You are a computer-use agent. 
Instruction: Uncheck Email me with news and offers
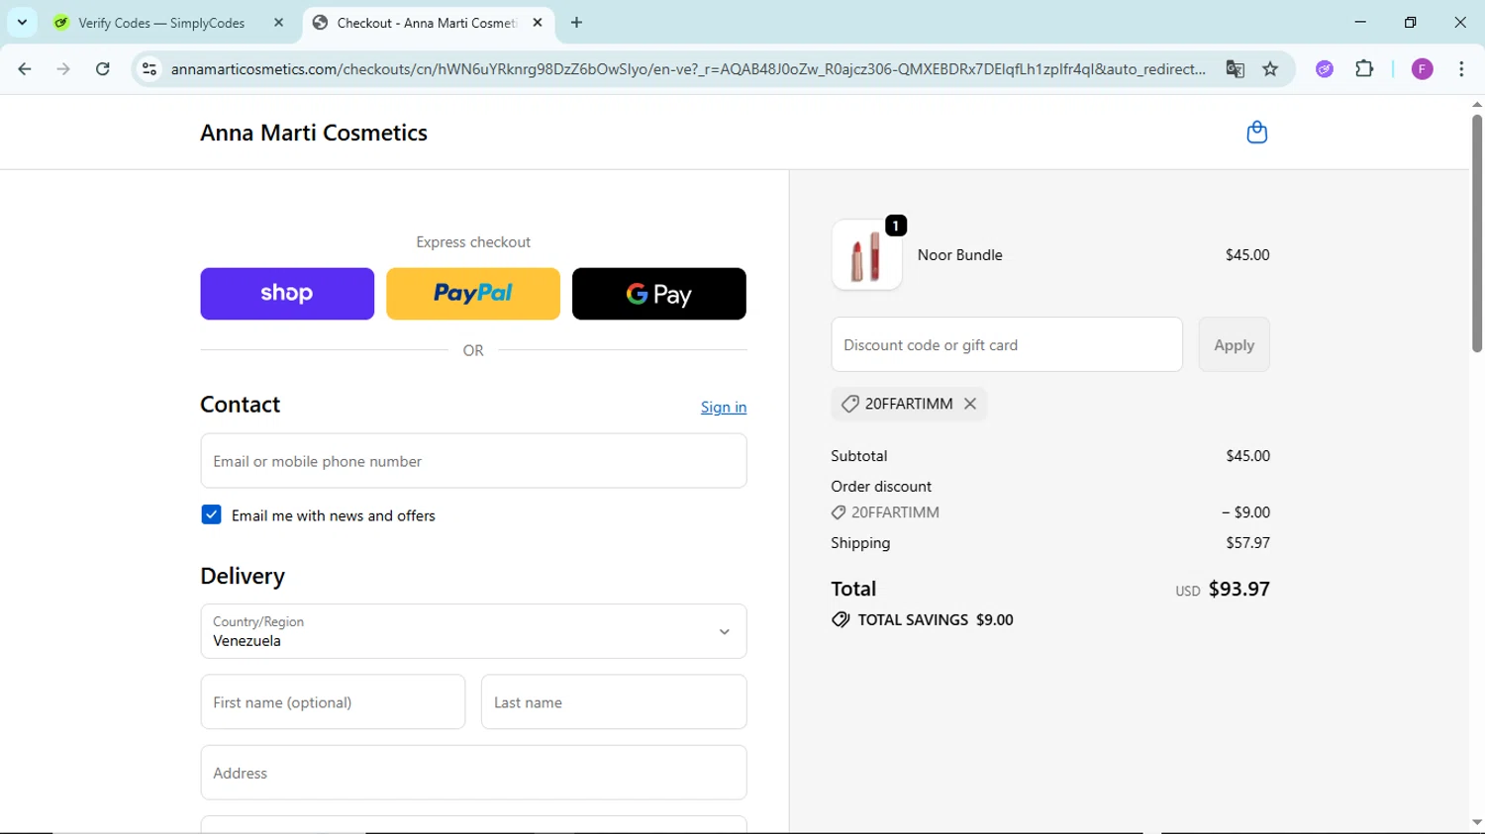[211, 514]
